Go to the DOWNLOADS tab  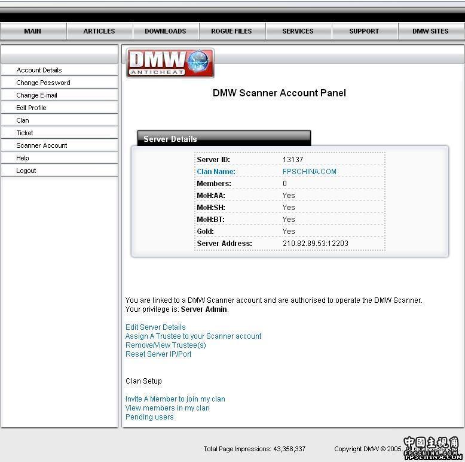[x=166, y=31]
